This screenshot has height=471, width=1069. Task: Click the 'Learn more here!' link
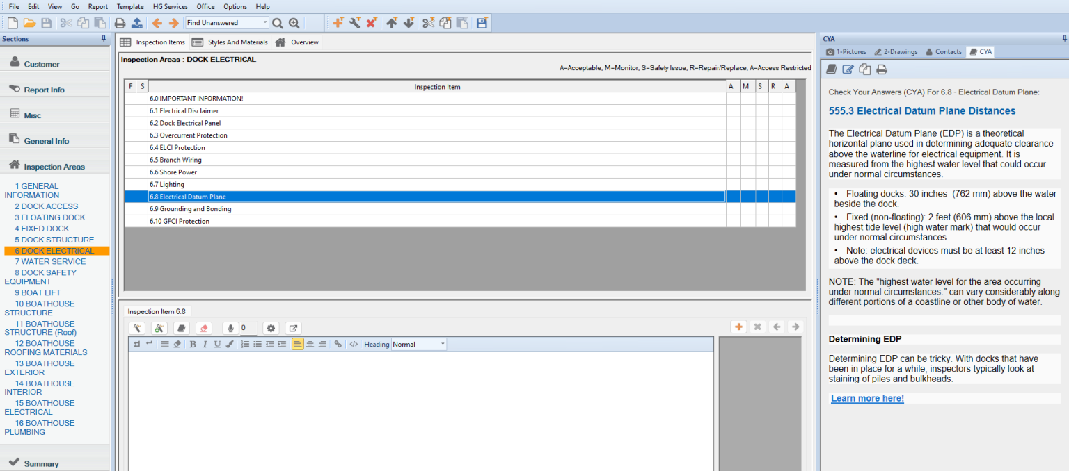[867, 398]
